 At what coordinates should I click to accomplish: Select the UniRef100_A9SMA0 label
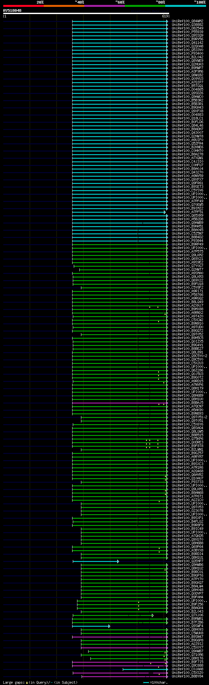pos(187,273)
